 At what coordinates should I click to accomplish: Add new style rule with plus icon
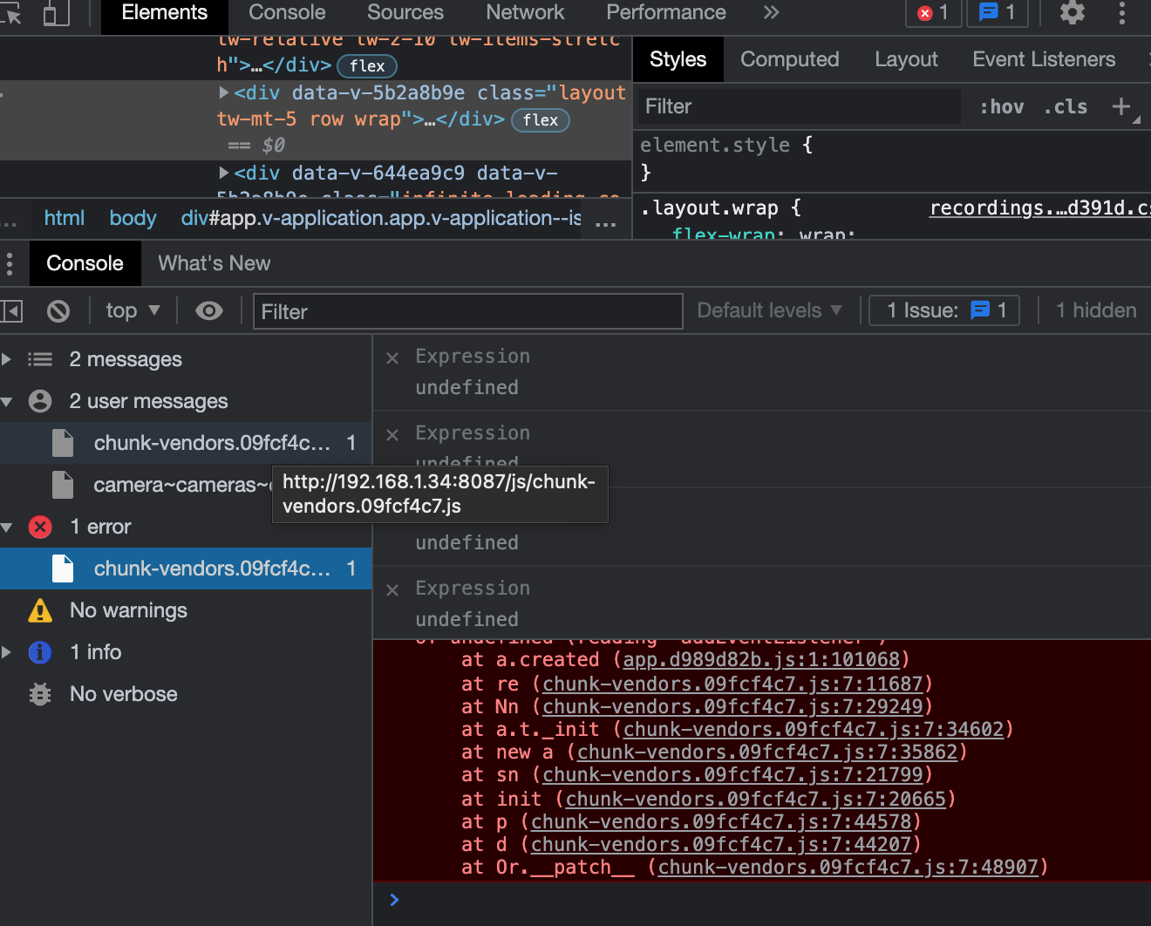pyautogui.click(x=1121, y=106)
